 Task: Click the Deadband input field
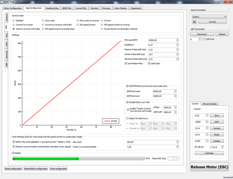(x=160, y=45)
